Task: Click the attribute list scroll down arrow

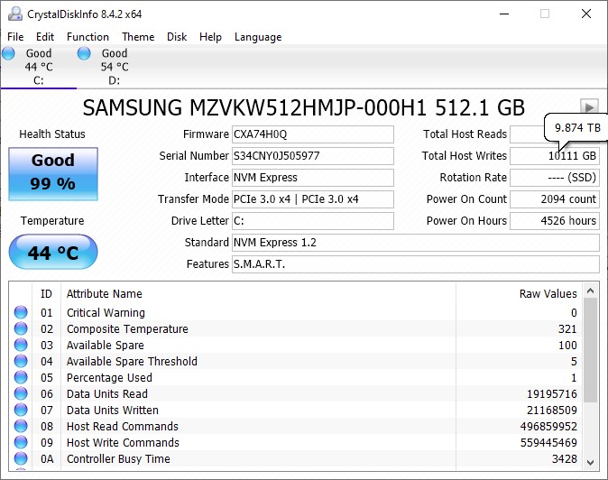Action: tap(591, 462)
